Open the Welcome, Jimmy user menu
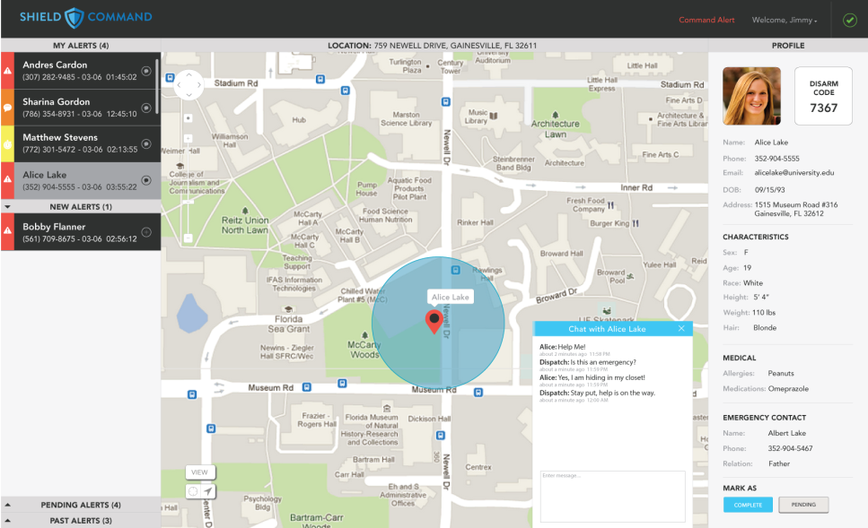This screenshot has height=528, width=868. pyautogui.click(x=785, y=20)
